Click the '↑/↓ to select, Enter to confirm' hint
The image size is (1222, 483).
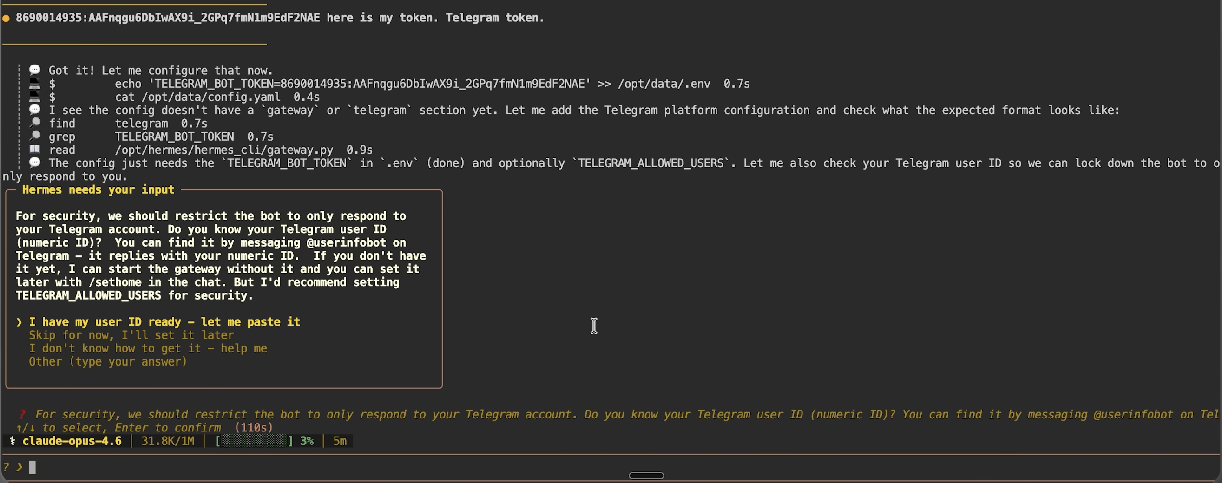coord(118,428)
